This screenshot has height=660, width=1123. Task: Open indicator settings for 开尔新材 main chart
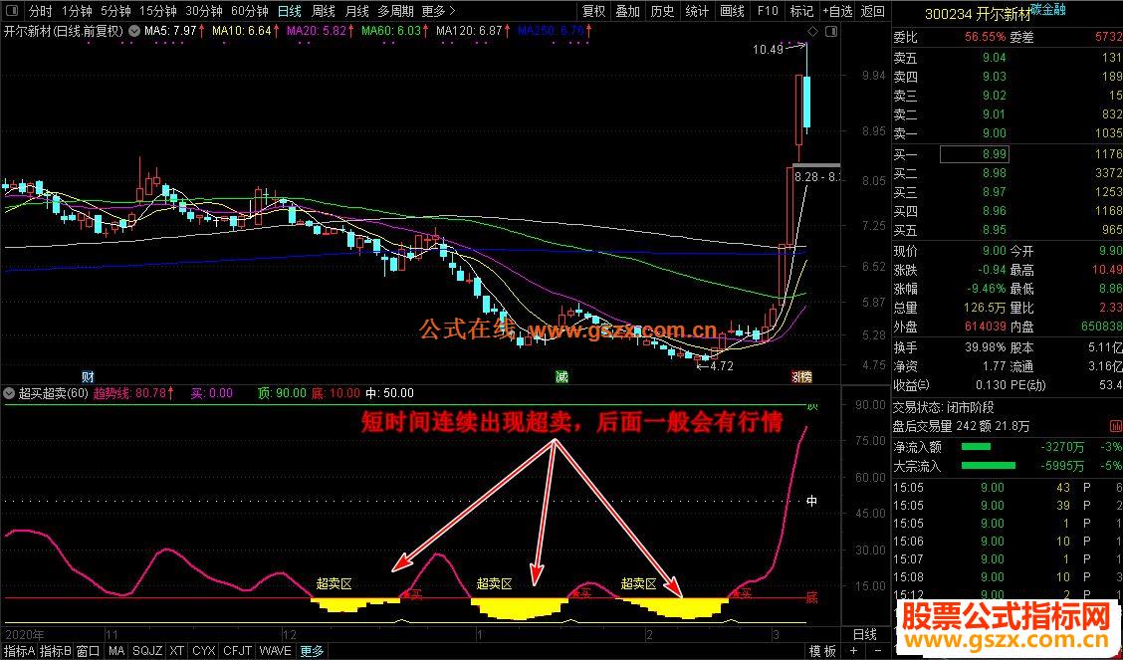(x=134, y=32)
